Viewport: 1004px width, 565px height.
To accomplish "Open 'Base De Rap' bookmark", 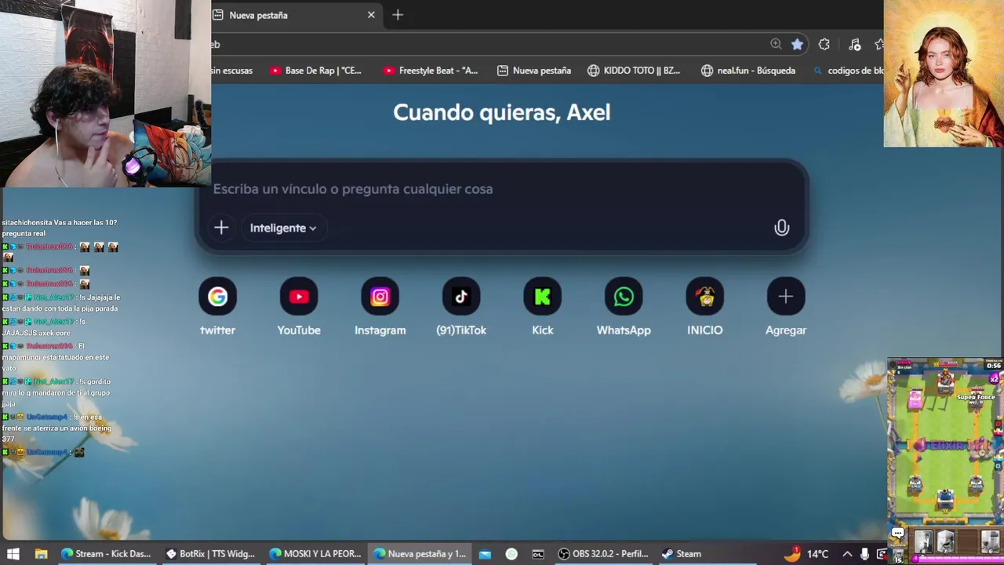I will point(315,71).
